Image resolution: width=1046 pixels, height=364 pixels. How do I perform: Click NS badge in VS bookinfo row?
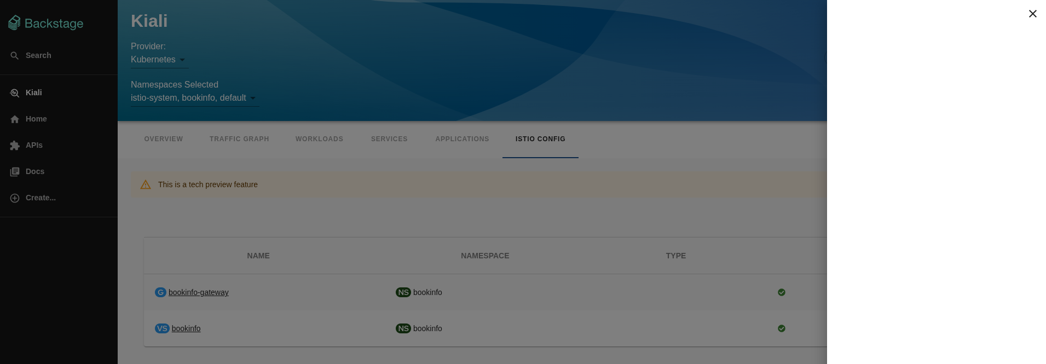(x=403, y=328)
